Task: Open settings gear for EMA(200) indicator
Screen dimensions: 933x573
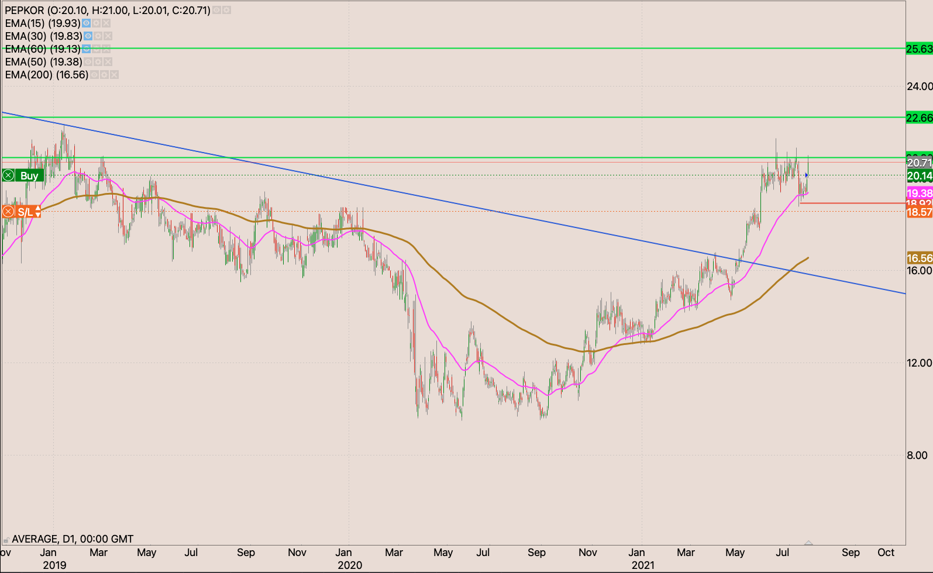Action: pos(104,75)
